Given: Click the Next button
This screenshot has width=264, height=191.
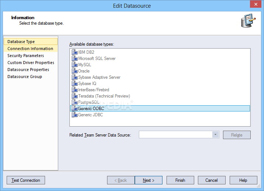Looking at the screenshot, I should (148, 180).
